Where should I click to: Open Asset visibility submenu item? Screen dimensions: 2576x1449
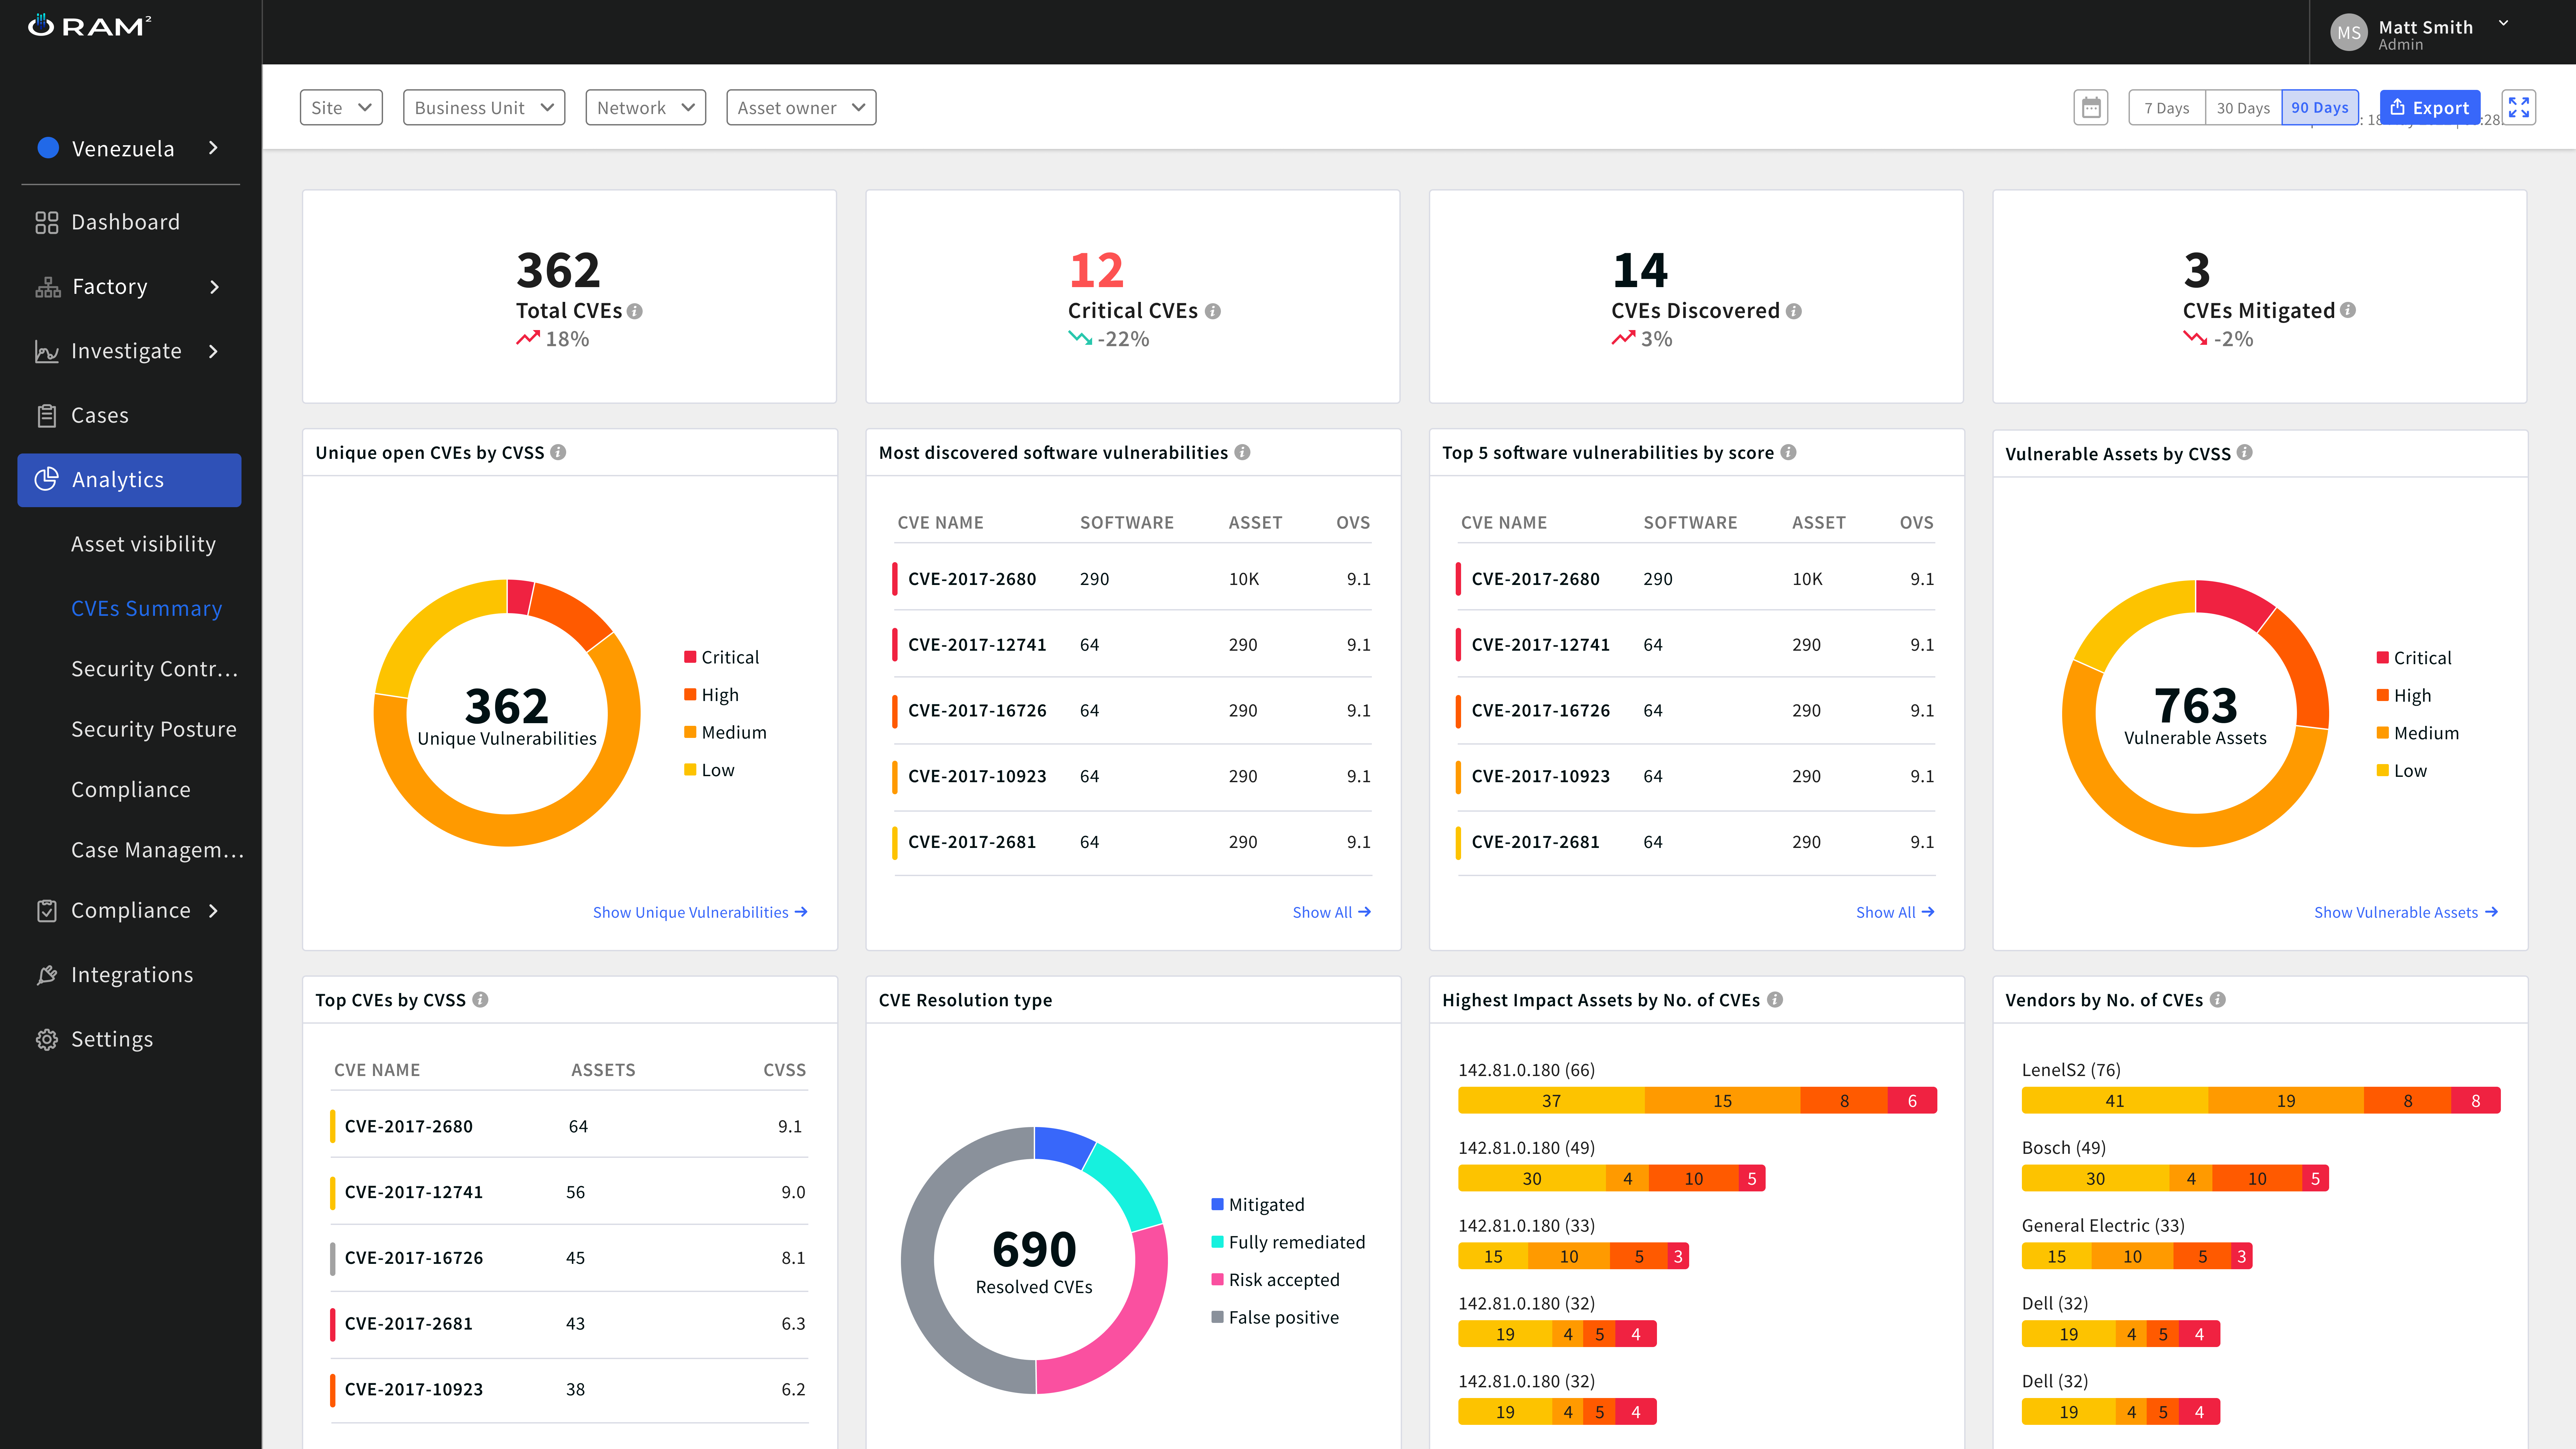[x=143, y=544]
